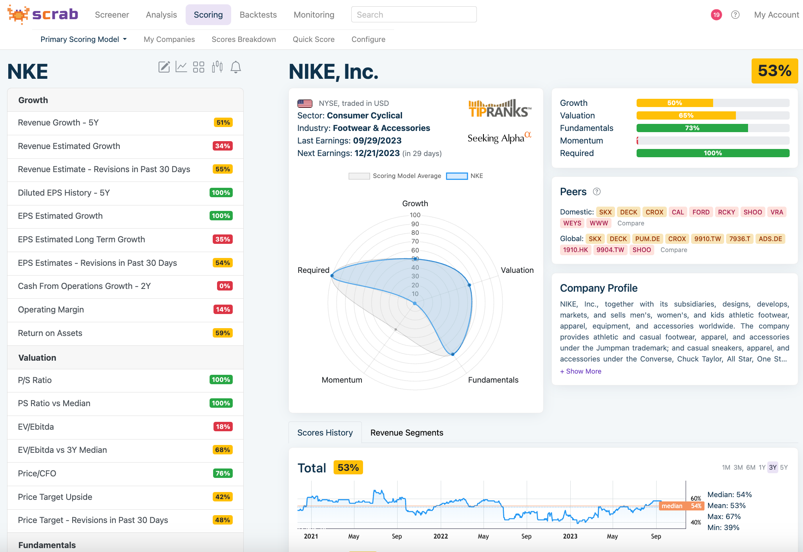Expand company profile with Show More
Viewport: 803px width, 552px height.
coord(580,371)
